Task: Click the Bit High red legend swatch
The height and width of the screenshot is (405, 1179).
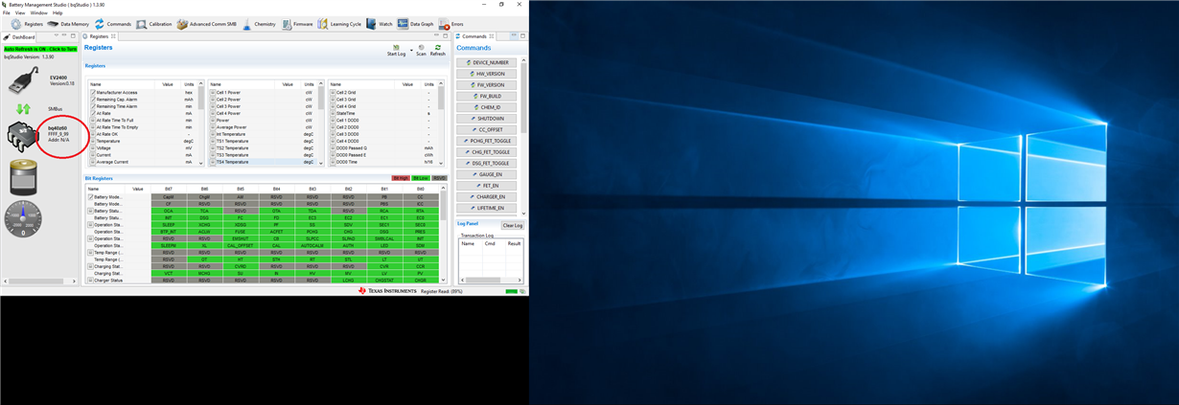Action: click(x=400, y=178)
